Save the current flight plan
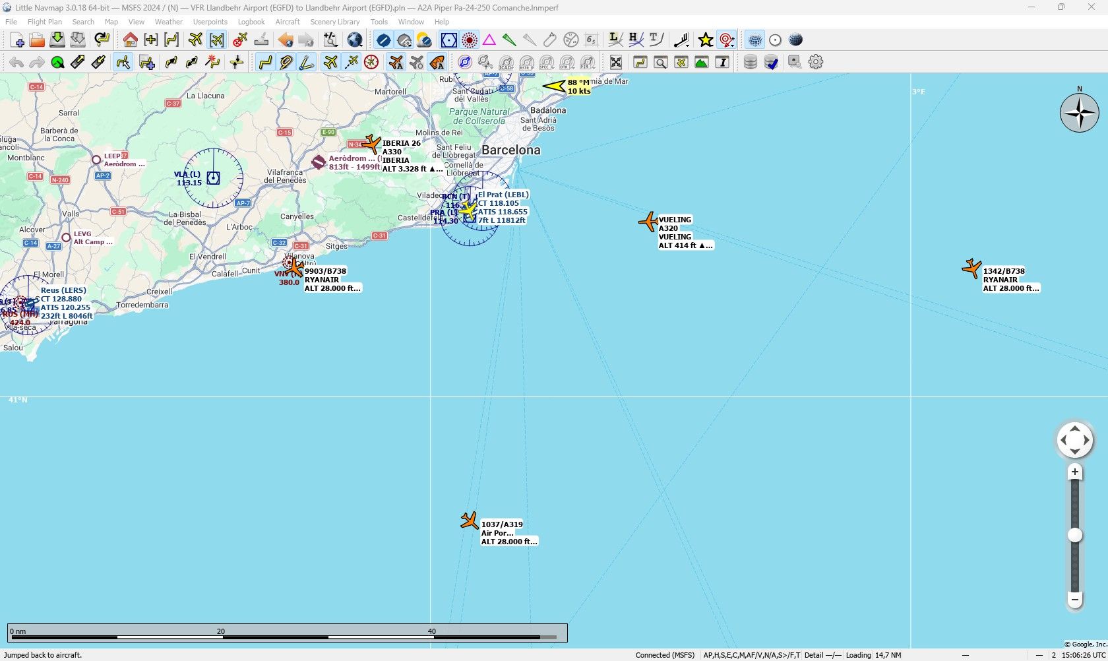The width and height of the screenshot is (1108, 661). (x=57, y=40)
